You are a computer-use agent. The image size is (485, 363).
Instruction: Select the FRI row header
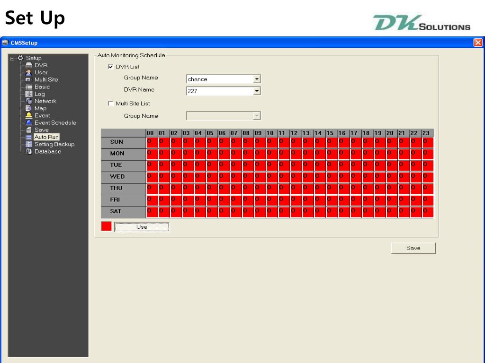(x=124, y=200)
